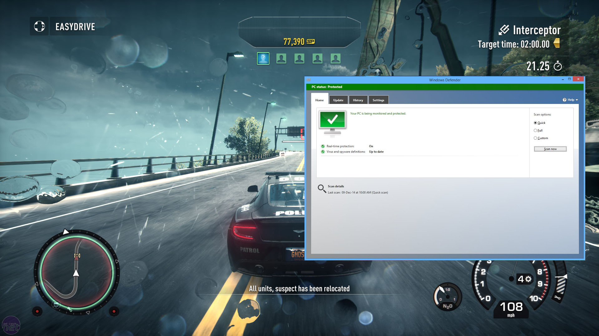
Task: Expand the Help dropdown arrow
Action: pyautogui.click(x=577, y=100)
